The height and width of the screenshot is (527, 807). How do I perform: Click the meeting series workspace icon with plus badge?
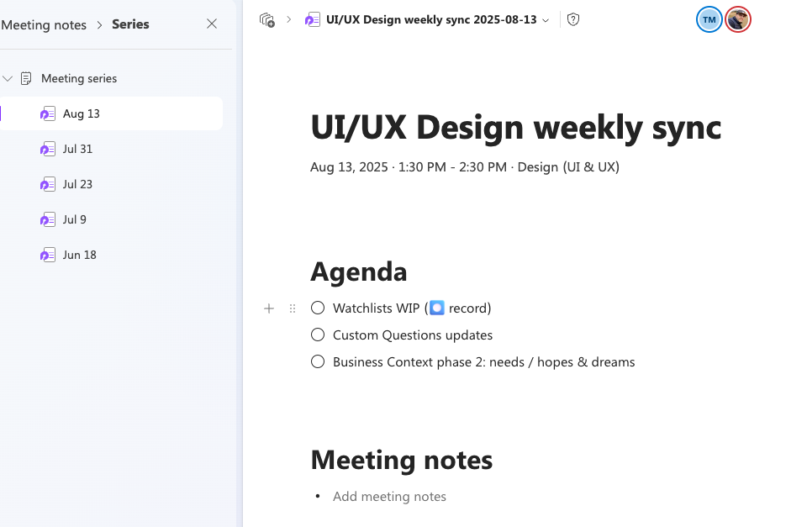click(265, 18)
